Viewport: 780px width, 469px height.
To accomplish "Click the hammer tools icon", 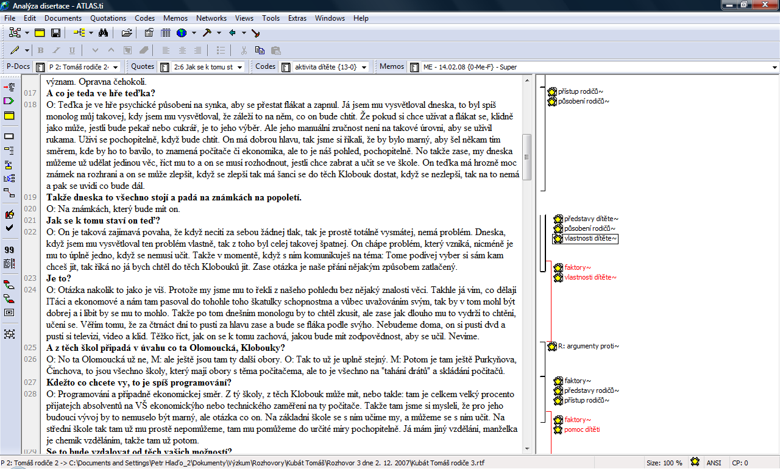I will coord(207,32).
